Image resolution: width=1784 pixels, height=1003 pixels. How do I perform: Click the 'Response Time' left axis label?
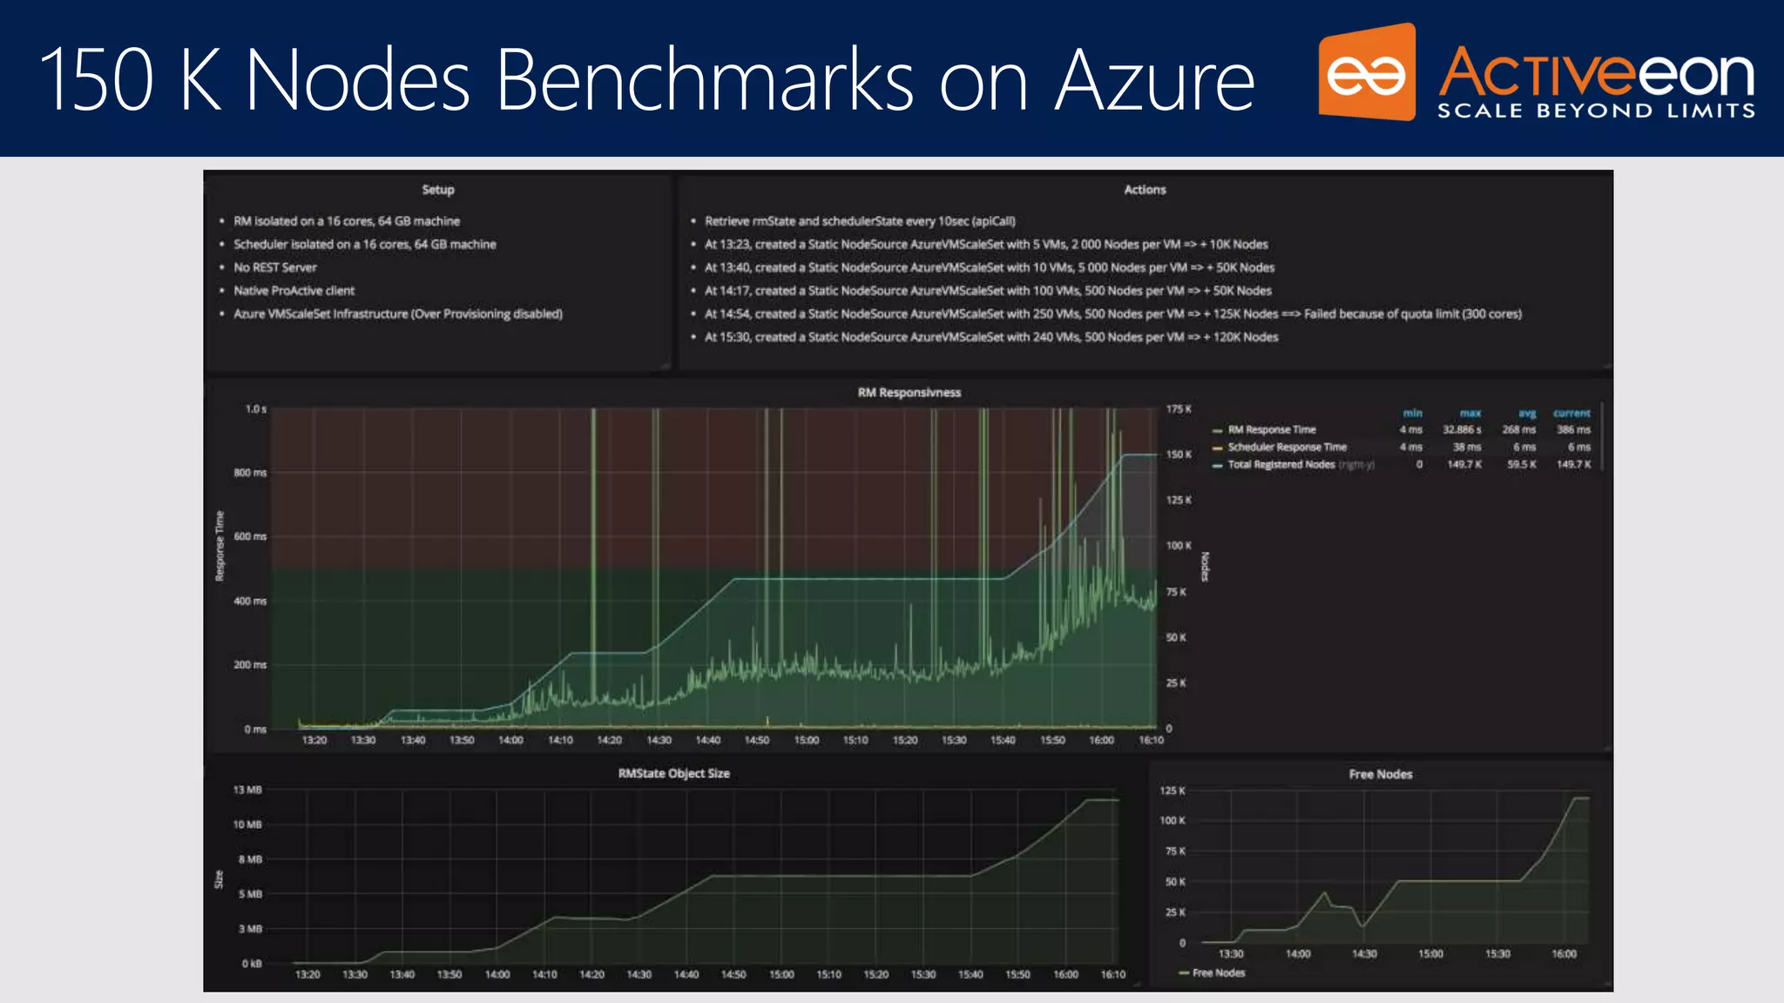pos(220,546)
